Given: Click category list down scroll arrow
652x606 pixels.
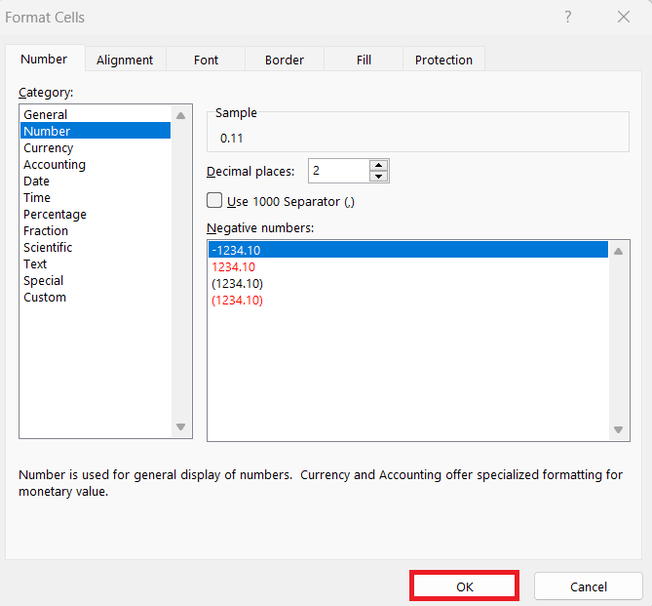Looking at the screenshot, I should click(181, 426).
